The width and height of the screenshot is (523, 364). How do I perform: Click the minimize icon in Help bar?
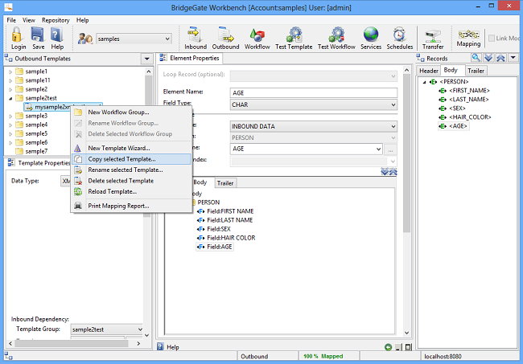[x=398, y=347]
